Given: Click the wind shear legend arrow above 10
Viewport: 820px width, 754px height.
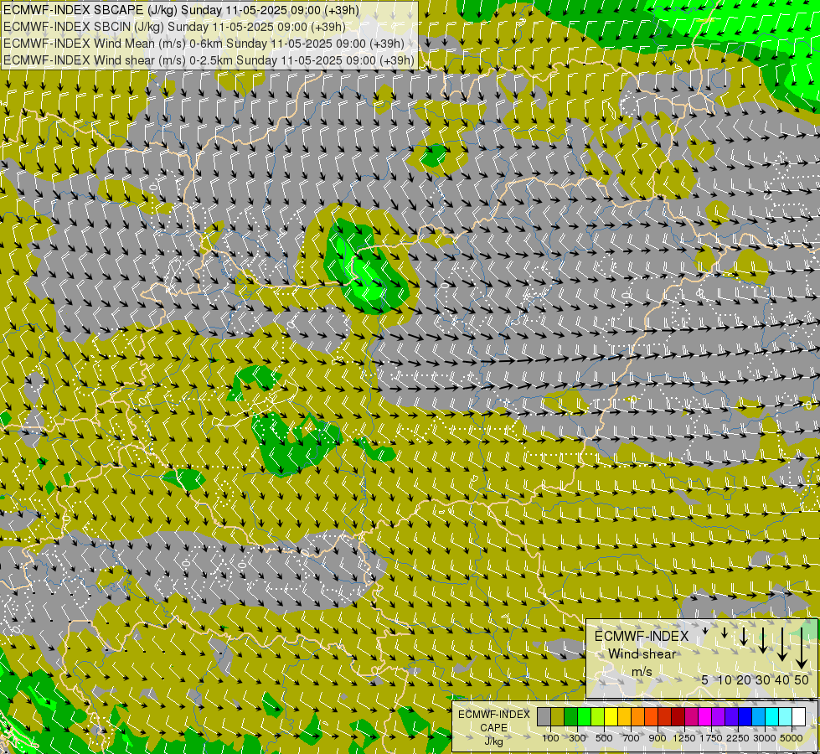Looking at the screenshot, I should pos(725,633).
